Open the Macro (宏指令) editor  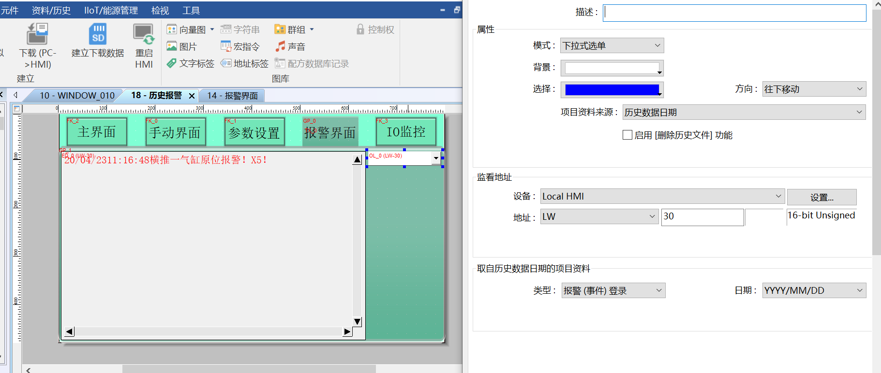click(240, 47)
